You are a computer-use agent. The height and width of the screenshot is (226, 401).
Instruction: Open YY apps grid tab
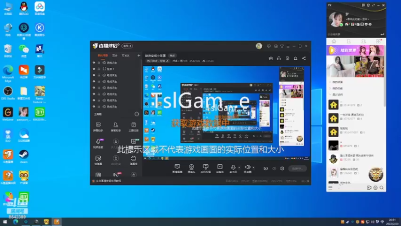tap(378, 41)
